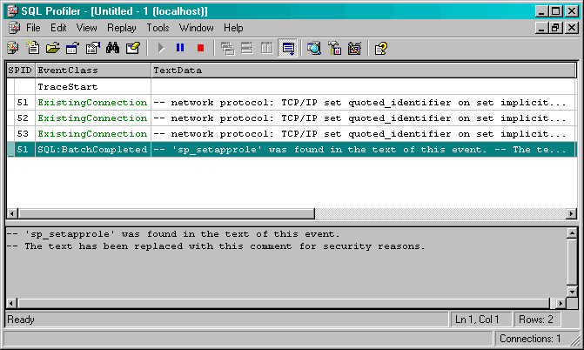Image resolution: width=584 pixels, height=350 pixels.
Task: Click the Tile Horizontally toolbar icon
Action: click(x=247, y=48)
